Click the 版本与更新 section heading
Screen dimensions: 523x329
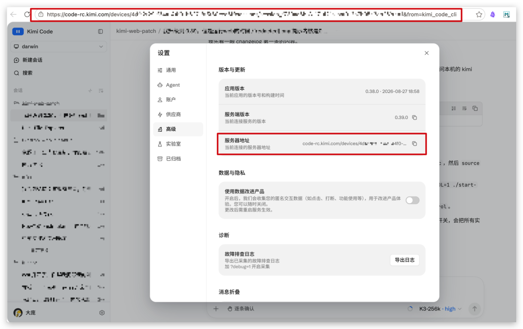pos(232,70)
